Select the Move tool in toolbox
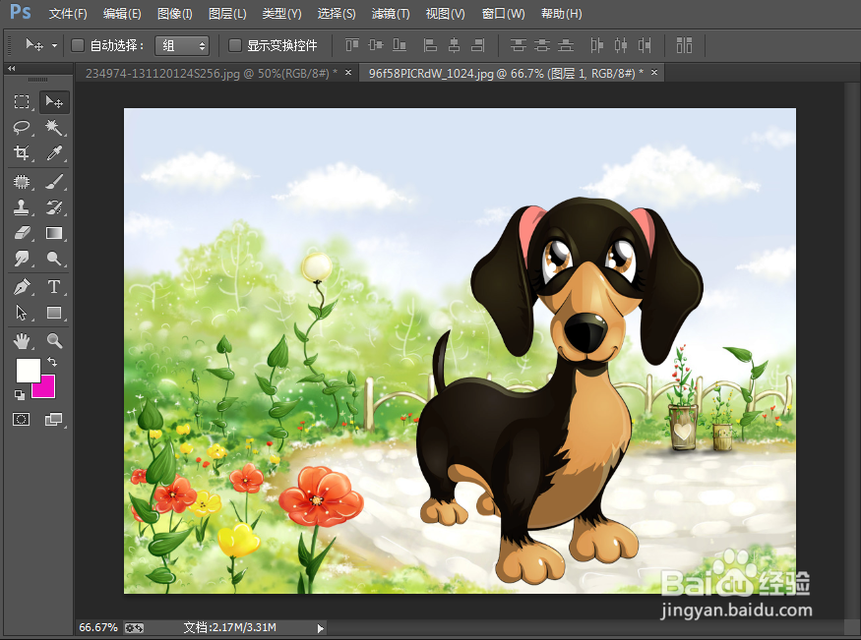This screenshot has height=640, width=861. point(54,102)
